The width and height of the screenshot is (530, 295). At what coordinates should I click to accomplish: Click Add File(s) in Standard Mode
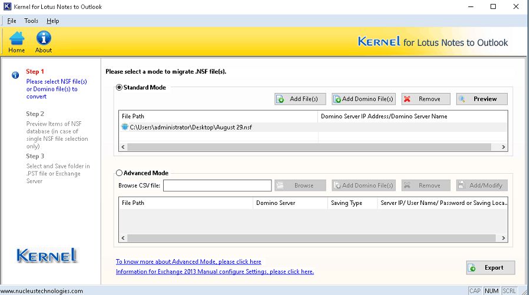[300, 99]
